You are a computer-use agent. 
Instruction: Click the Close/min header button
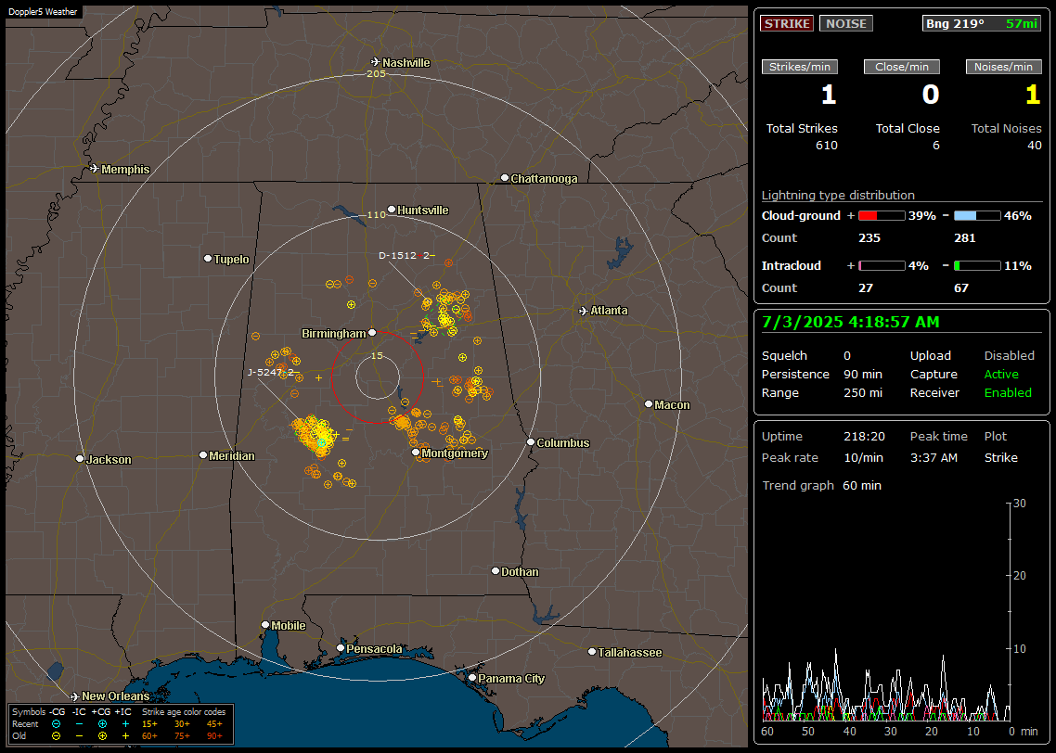pyautogui.click(x=902, y=67)
